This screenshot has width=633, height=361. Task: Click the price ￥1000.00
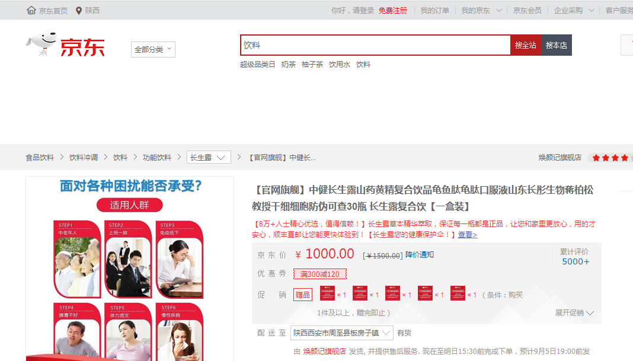tap(325, 254)
